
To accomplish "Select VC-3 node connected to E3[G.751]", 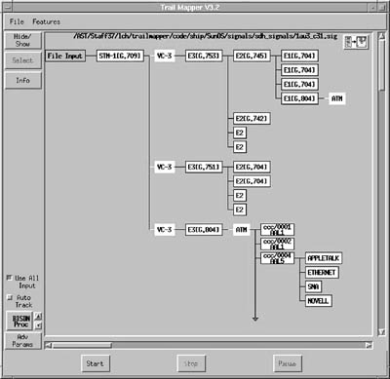I will (164, 167).
